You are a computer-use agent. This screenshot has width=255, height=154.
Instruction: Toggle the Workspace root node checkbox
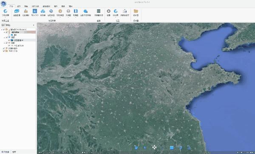[x=4, y=29]
